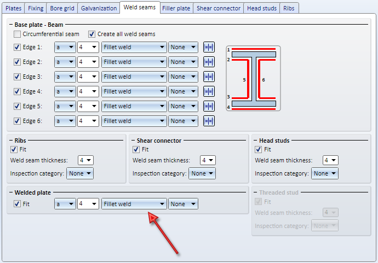This screenshot has width=378, height=263.
Task: Open Edge 1 weld type dropdown
Action: (134, 47)
